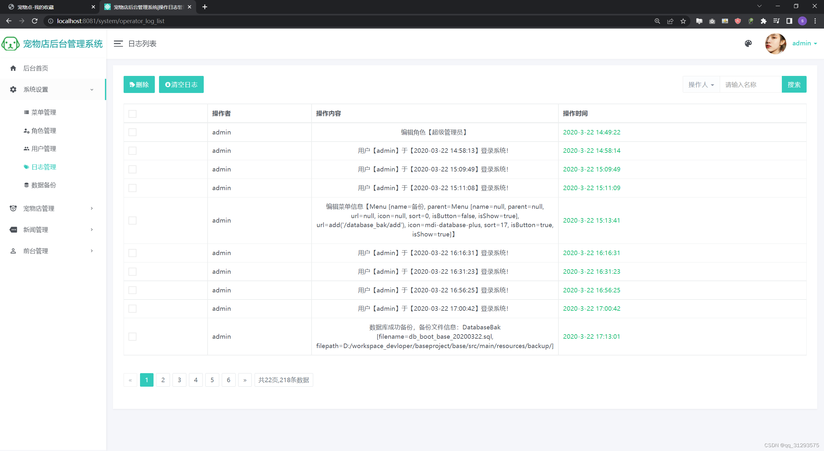Click the admin avatar picture
Viewport: 824px width, 451px height.
775,43
